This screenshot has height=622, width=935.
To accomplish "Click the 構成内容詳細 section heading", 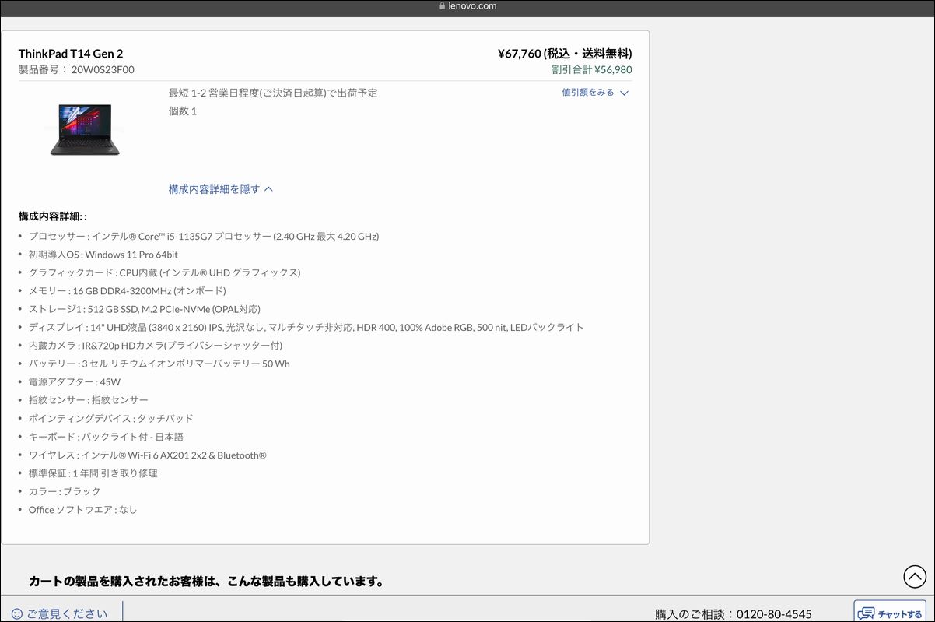I will pyautogui.click(x=53, y=216).
